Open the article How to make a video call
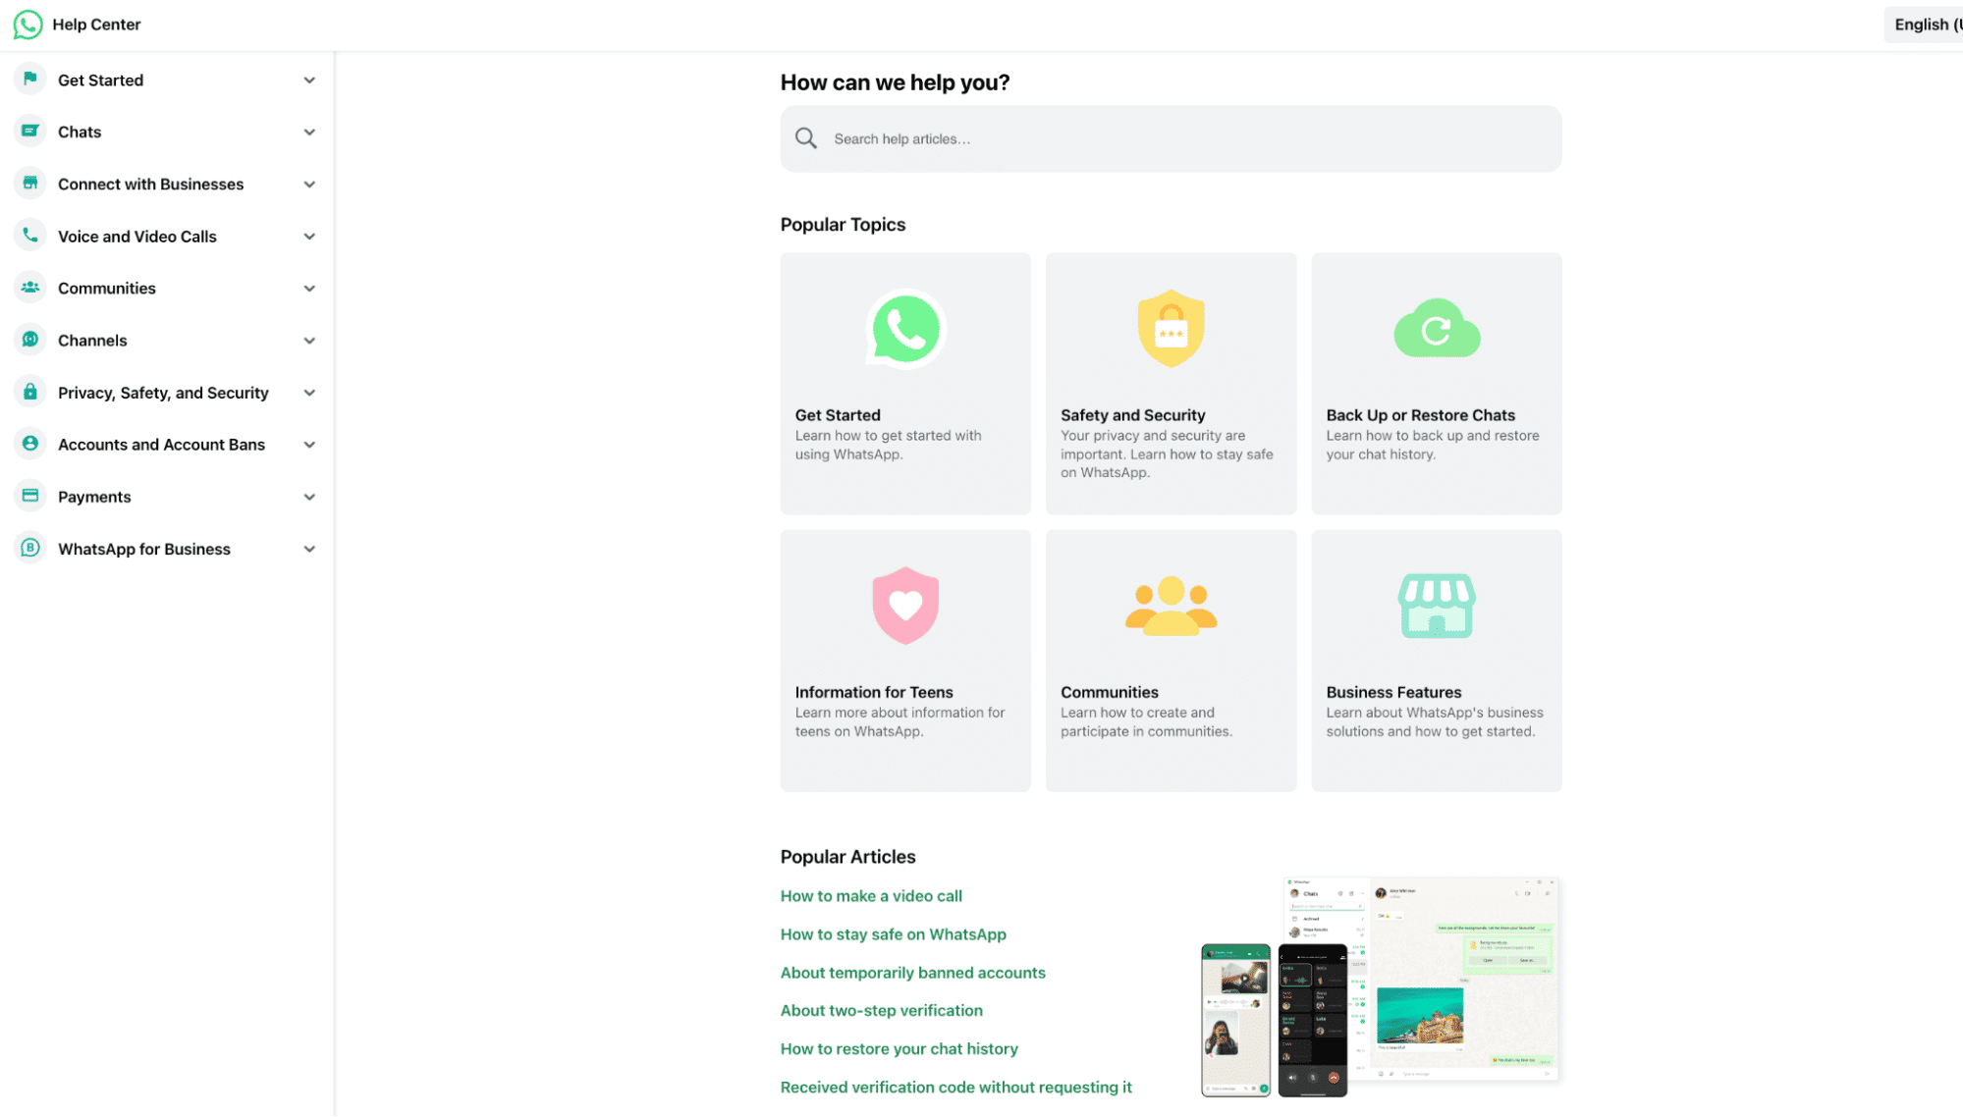This screenshot has width=1963, height=1117. (x=870, y=895)
